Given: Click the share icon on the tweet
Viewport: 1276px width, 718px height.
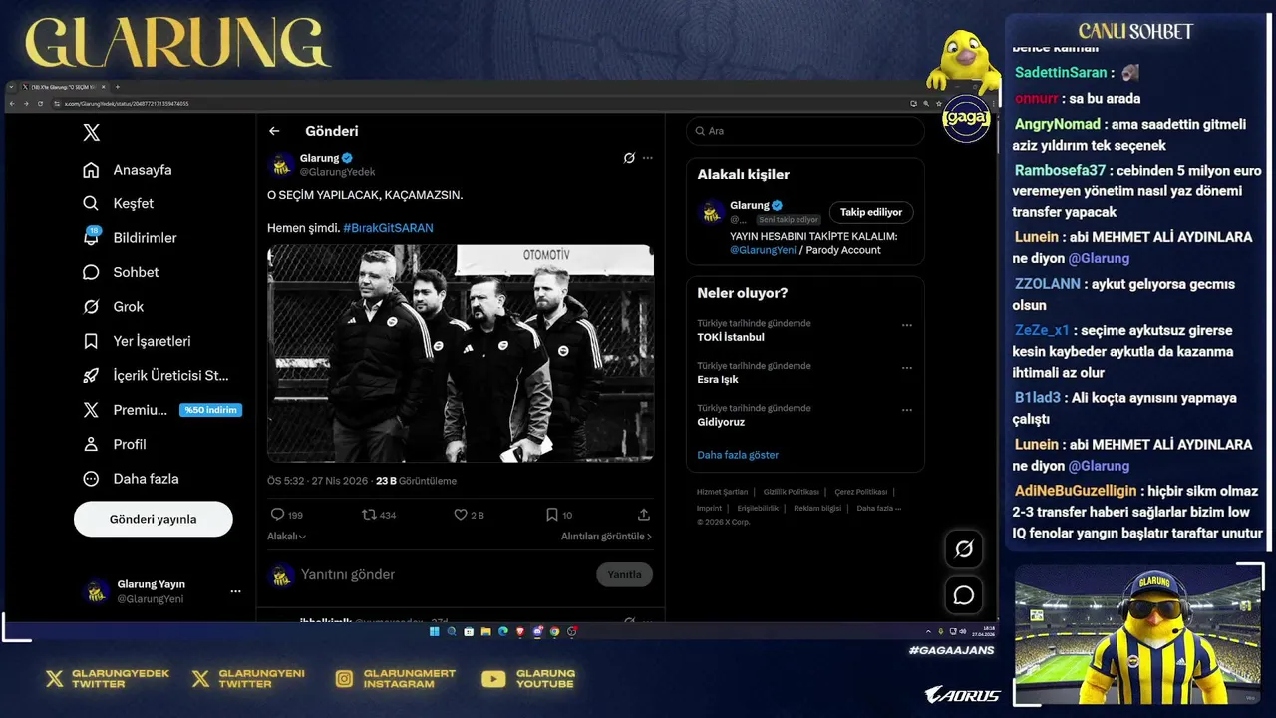Looking at the screenshot, I should 644,515.
